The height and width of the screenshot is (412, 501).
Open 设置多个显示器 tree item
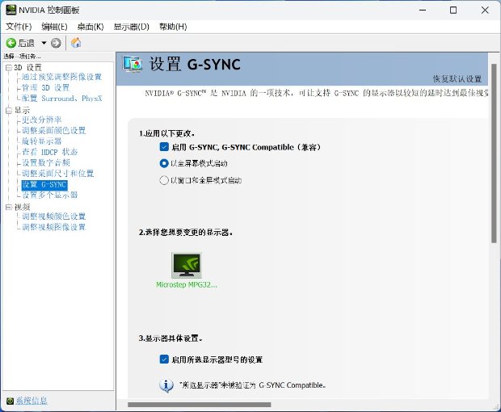(49, 195)
